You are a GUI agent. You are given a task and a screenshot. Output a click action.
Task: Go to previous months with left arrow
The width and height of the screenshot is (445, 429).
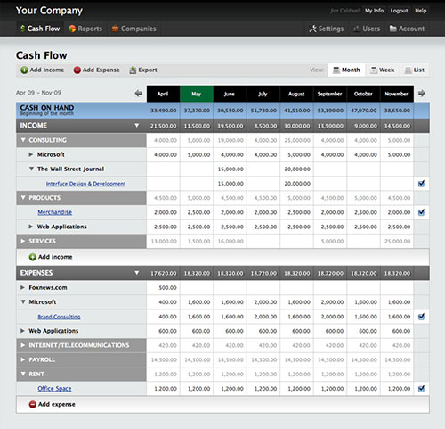point(138,94)
